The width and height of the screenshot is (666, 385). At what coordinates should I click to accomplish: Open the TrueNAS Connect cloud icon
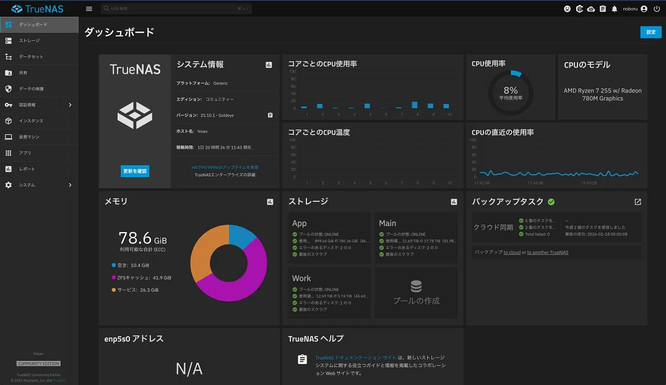point(591,9)
